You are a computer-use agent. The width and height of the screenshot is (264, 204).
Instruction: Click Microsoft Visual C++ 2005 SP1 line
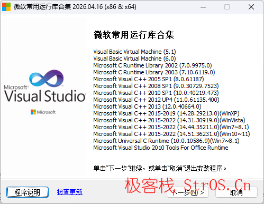(x=149, y=79)
